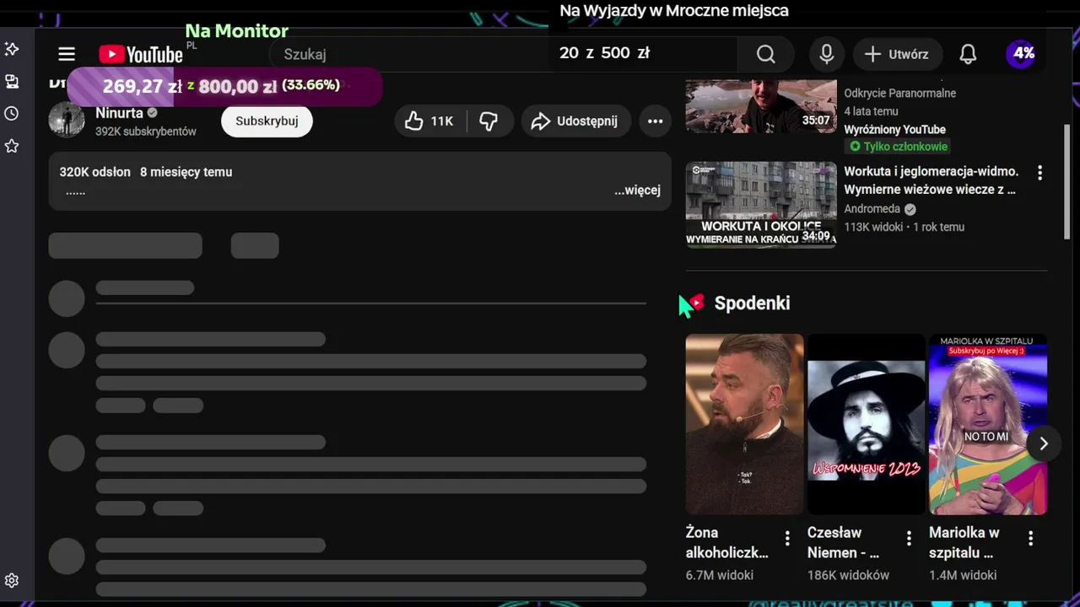This screenshot has height=607, width=1080.
Task: Subscribe to Ninurta with Subskrybuj
Action: pyautogui.click(x=267, y=121)
